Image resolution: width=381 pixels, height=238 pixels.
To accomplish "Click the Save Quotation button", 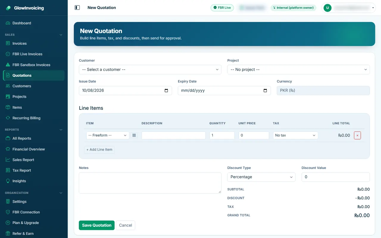I will tap(97, 225).
